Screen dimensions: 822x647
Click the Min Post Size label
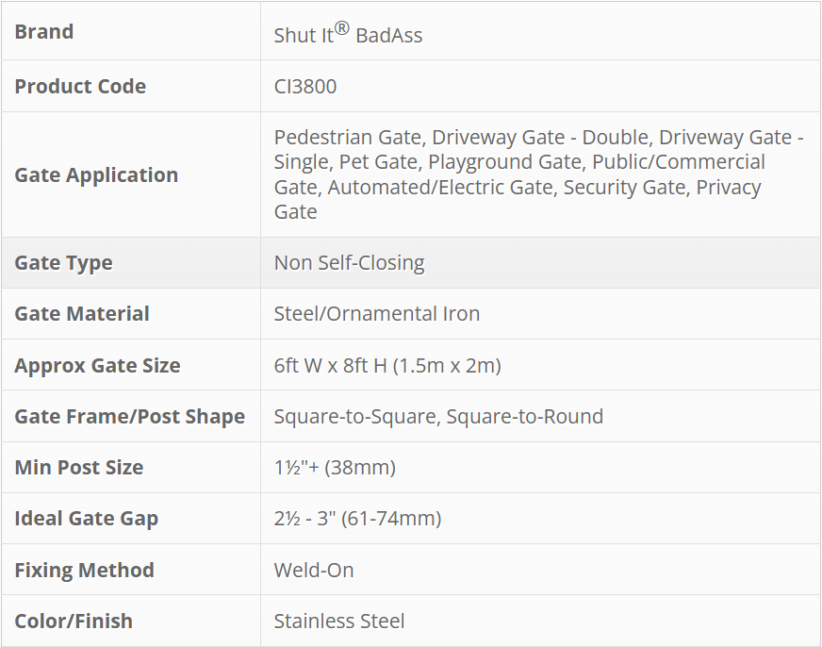click(79, 468)
